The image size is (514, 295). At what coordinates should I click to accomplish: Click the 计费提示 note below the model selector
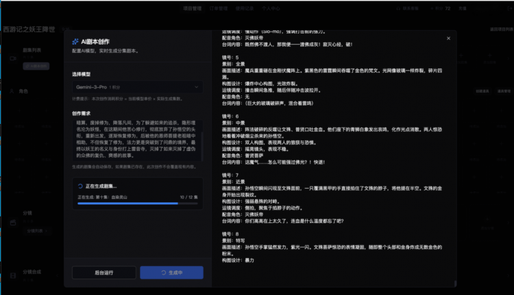click(128, 99)
